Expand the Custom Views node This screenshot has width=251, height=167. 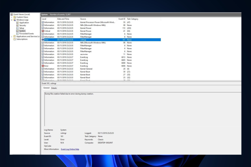[x=12, y=17]
